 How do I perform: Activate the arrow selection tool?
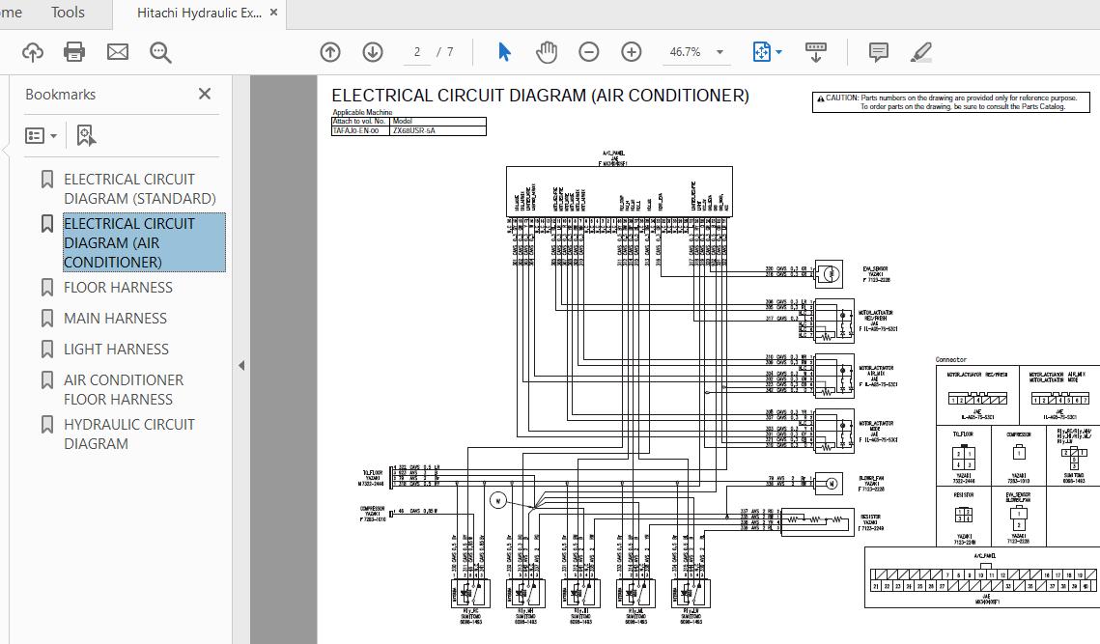click(504, 52)
